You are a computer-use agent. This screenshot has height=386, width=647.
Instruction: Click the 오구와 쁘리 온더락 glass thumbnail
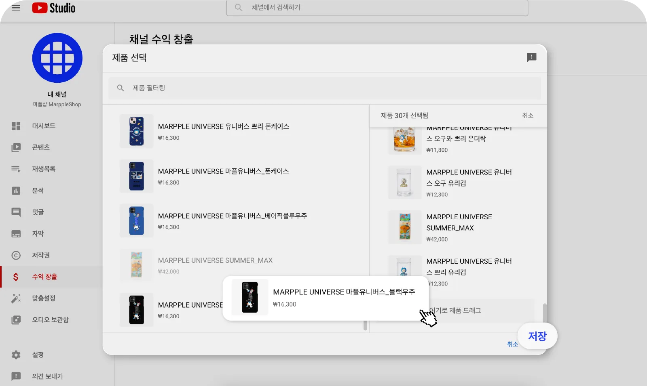tap(405, 140)
